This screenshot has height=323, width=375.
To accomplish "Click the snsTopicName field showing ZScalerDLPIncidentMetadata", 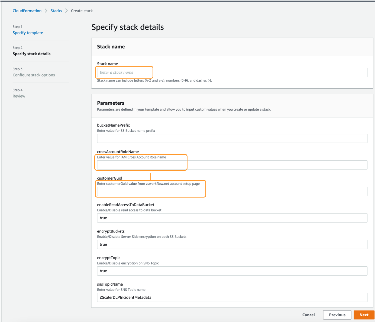I will click(232, 297).
